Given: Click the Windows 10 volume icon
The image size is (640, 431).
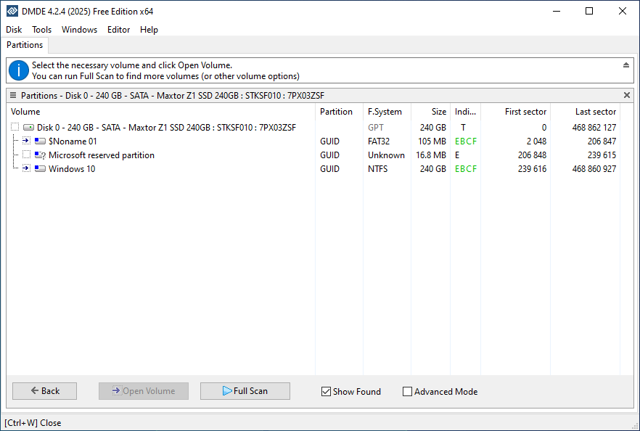Looking at the screenshot, I should 41,169.
